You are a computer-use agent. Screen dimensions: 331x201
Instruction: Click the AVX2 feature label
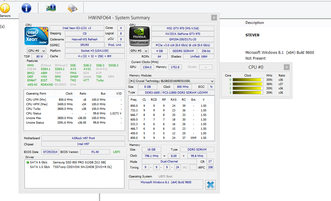[x=87, y=69]
